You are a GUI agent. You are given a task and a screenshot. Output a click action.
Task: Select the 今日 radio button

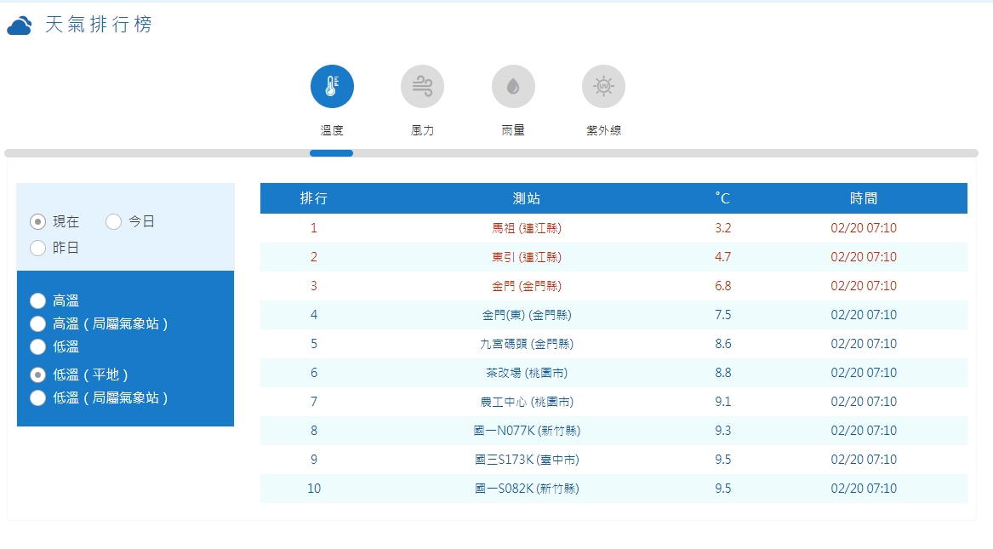[x=113, y=221]
